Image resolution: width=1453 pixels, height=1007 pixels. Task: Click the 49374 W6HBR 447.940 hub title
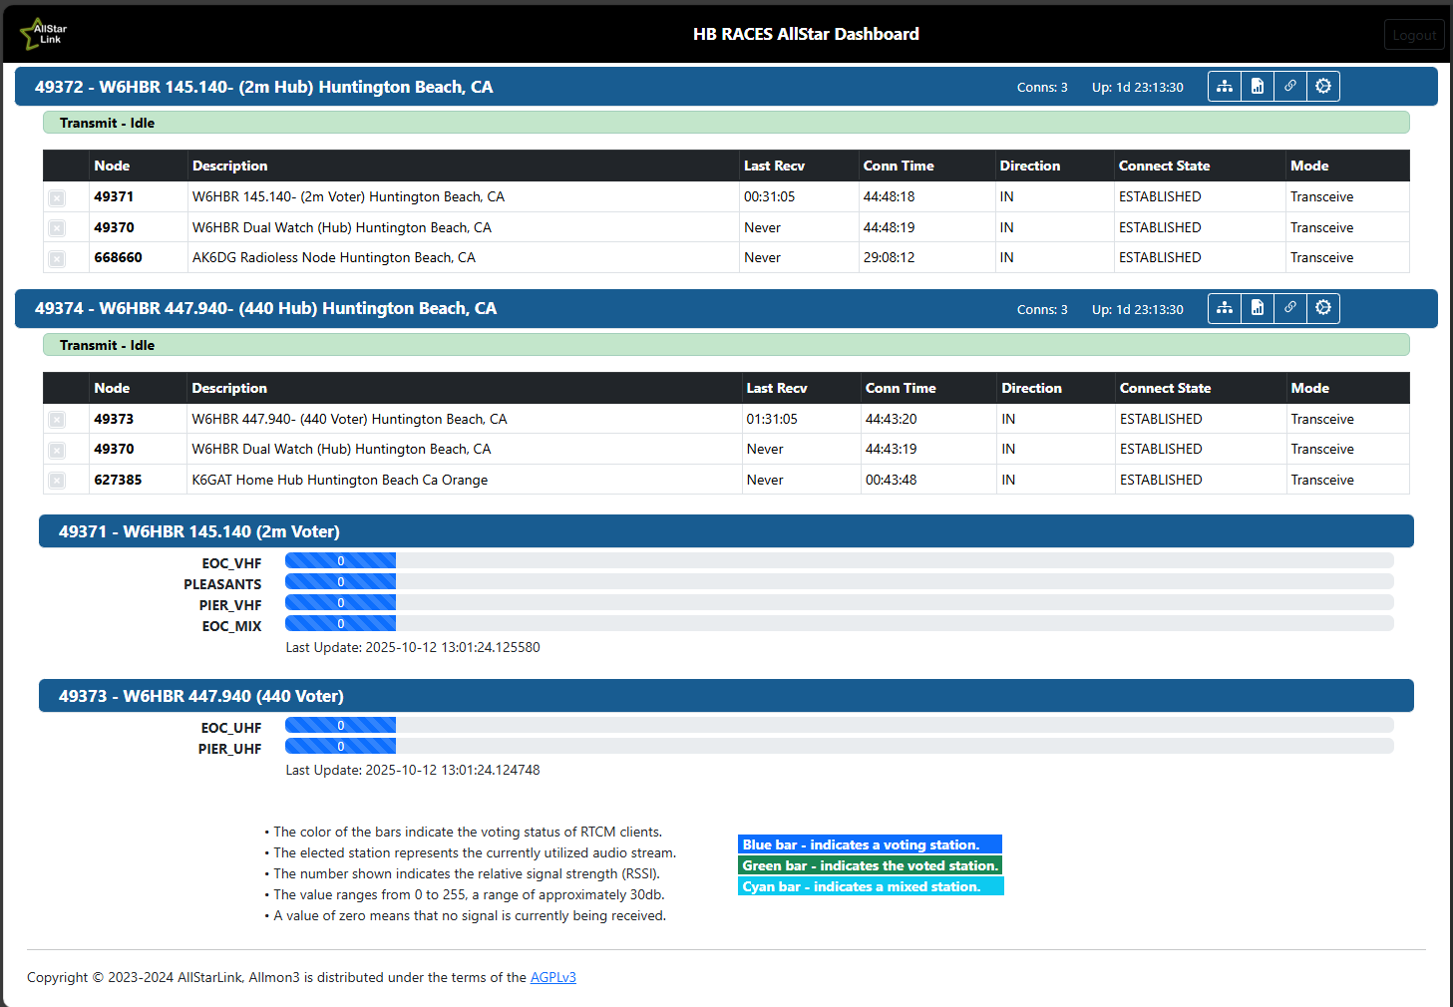point(265,308)
